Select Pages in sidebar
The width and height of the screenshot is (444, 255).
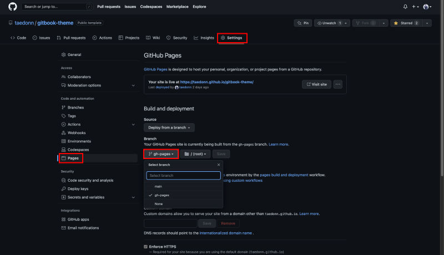pyautogui.click(x=98, y=158)
